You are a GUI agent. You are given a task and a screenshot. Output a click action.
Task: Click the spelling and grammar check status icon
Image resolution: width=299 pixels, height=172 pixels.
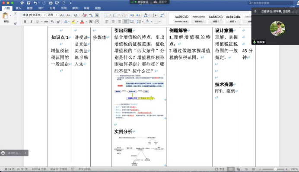(x=73, y=169)
